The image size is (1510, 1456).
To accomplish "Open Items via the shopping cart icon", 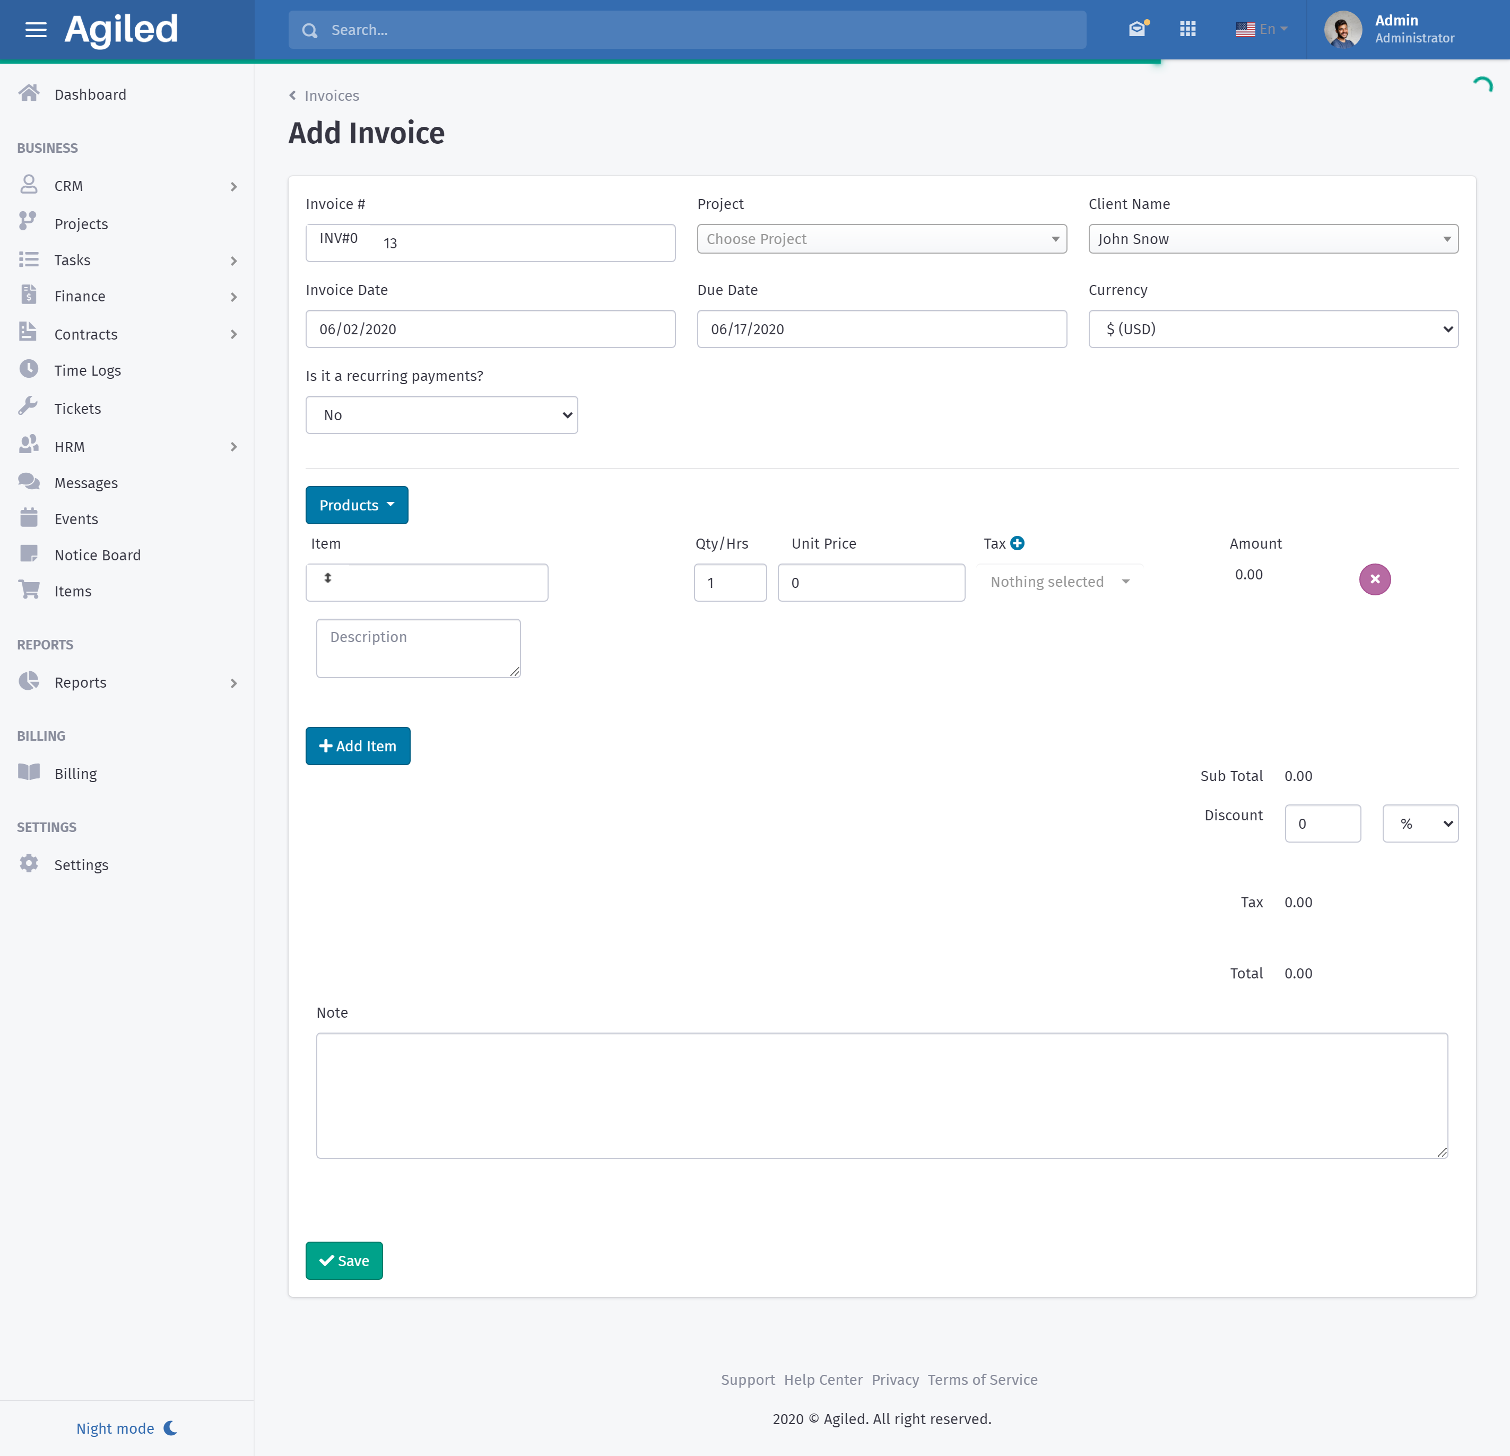I will [29, 590].
